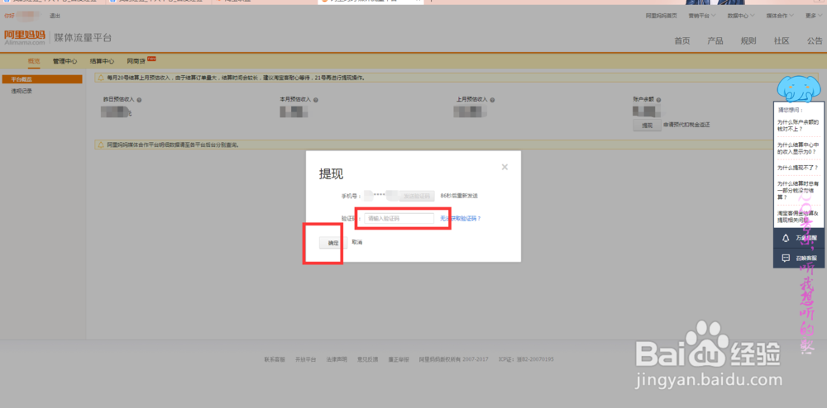The image size is (827, 408).
Task: Select the 阿里妈妈媒体流量平台 browser tab
Action: [x=370, y=2]
